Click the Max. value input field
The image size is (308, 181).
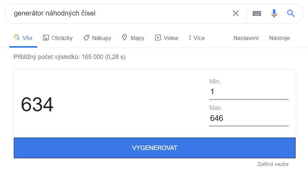pos(249,118)
